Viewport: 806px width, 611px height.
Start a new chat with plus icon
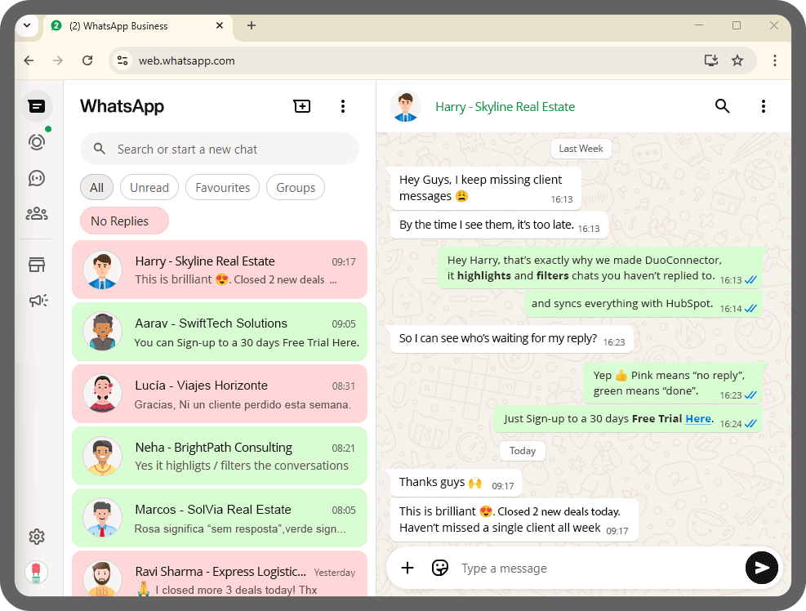click(302, 106)
